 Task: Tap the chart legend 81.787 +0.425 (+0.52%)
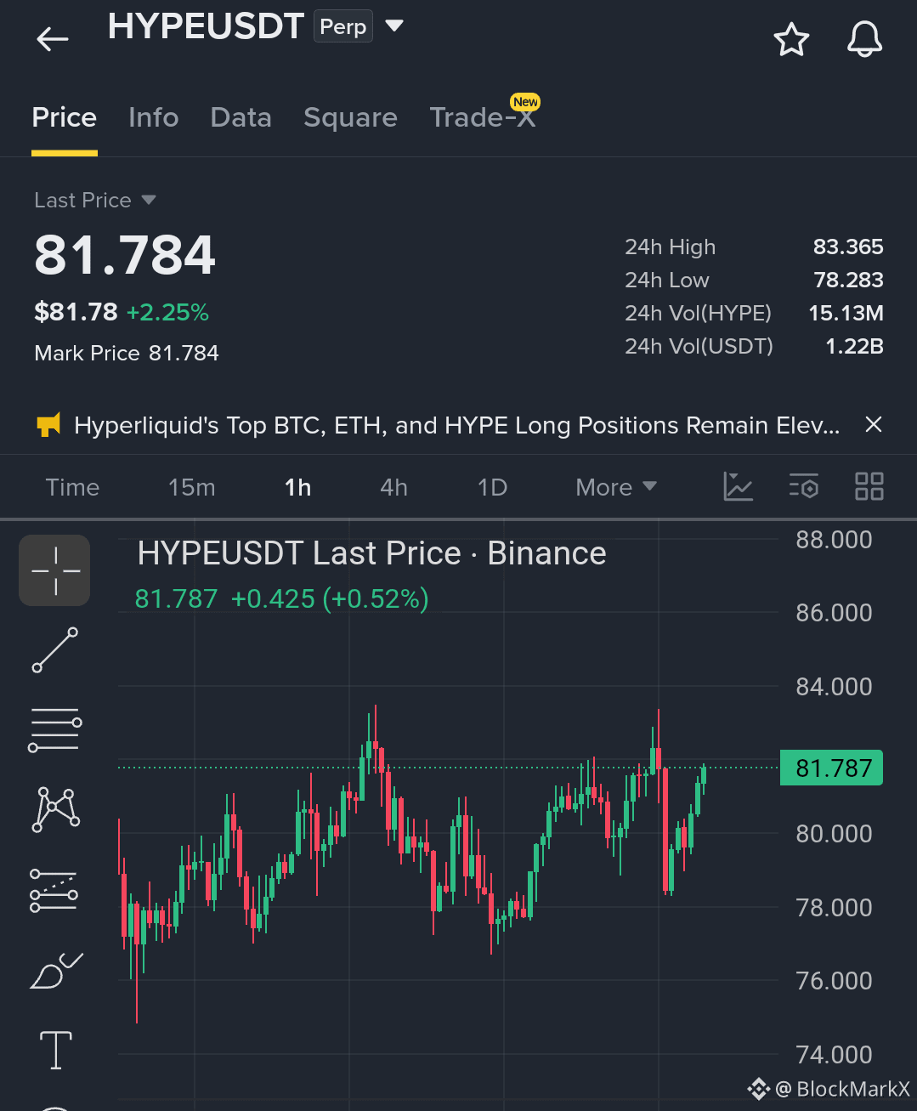(281, 599)
